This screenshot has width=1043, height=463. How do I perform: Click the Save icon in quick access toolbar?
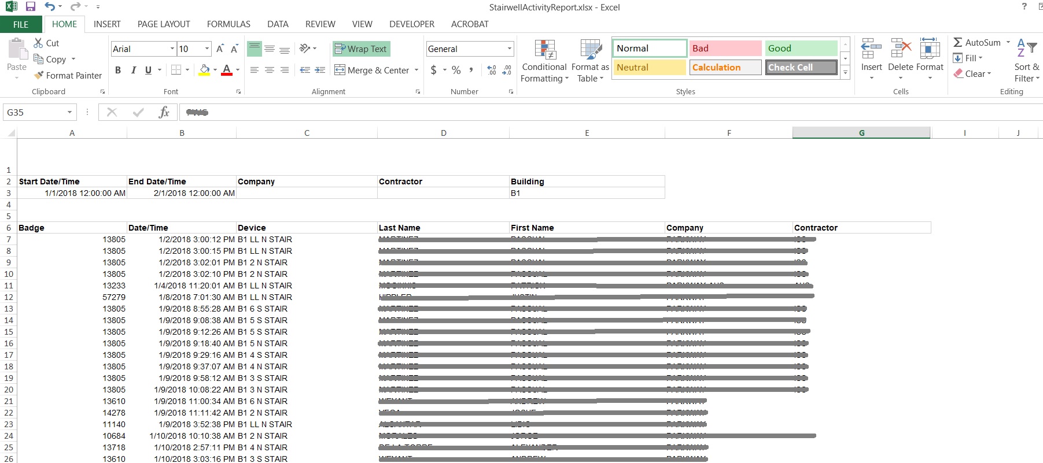[x=31, y=7]
